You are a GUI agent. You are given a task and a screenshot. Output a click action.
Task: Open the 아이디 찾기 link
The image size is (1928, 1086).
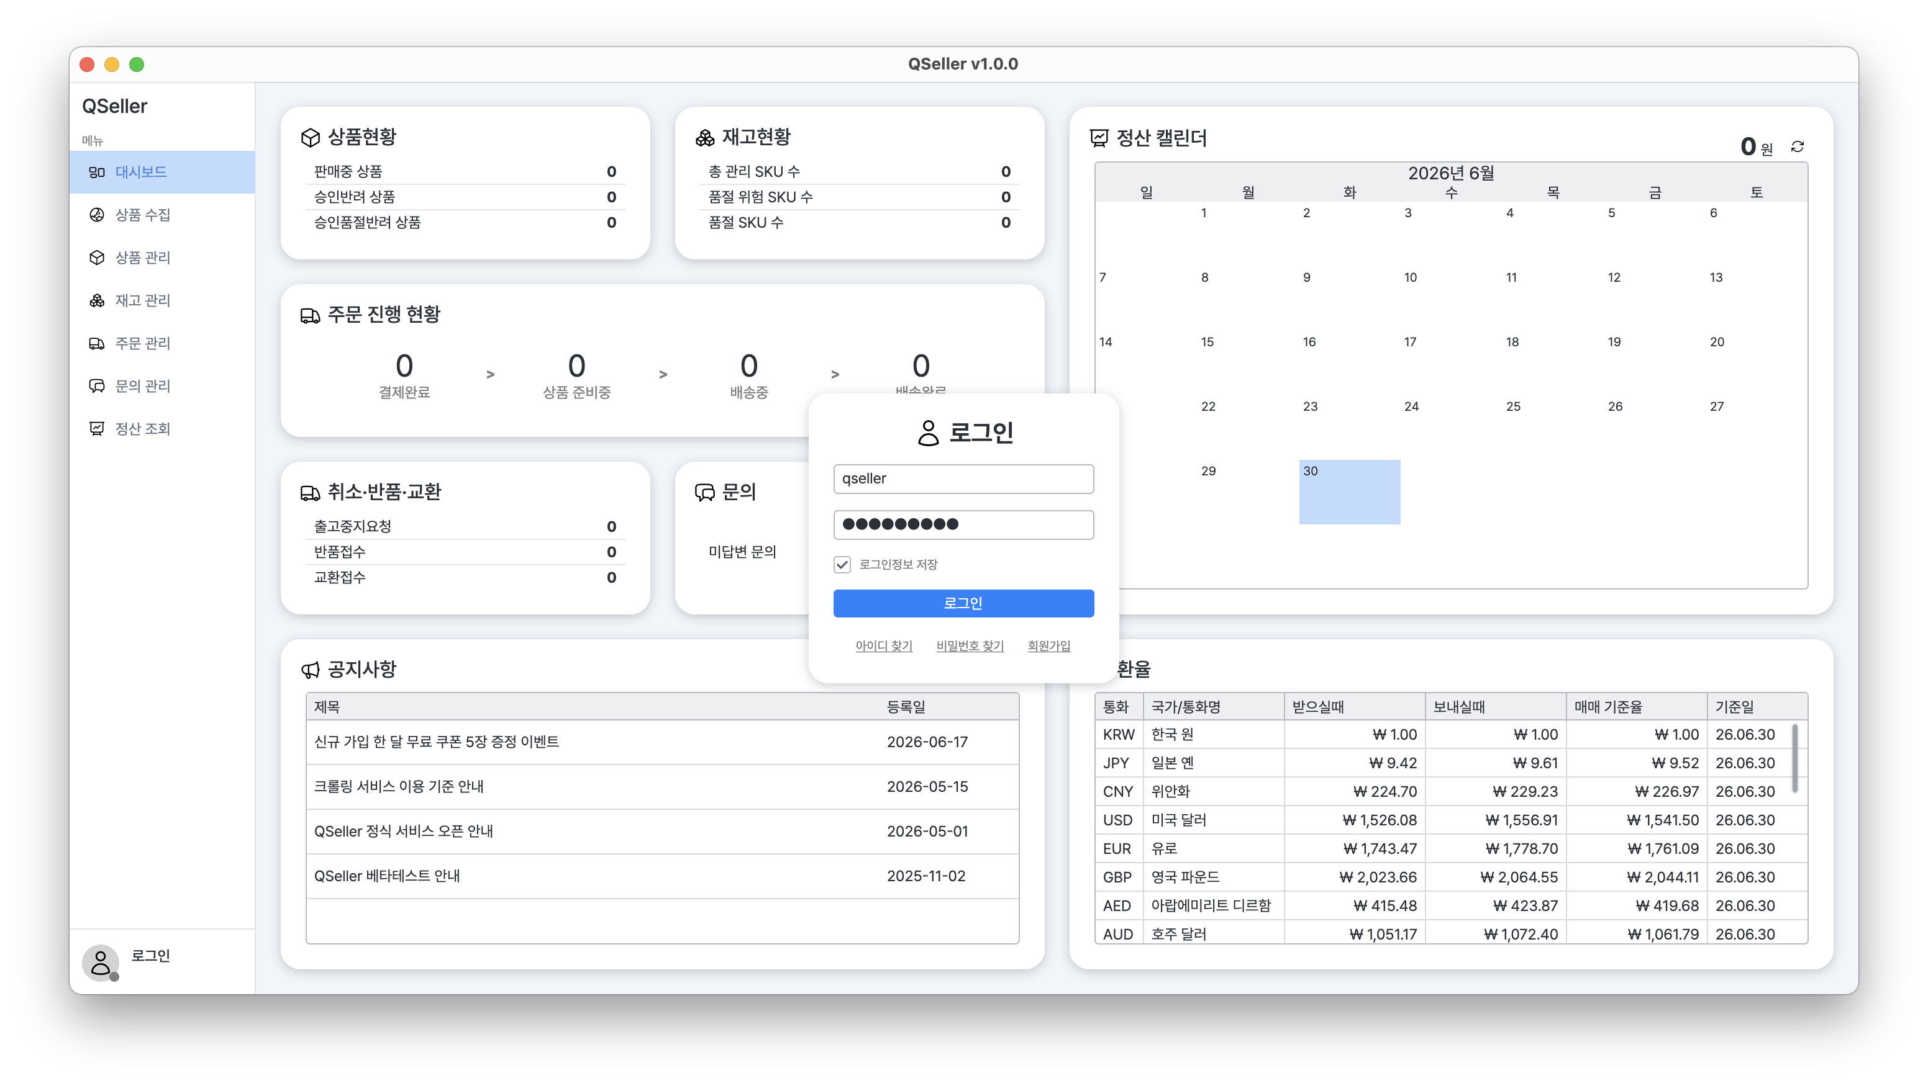click(x=884, y=645)
